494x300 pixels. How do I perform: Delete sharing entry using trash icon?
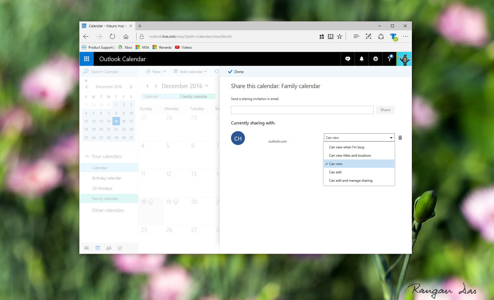tap(400, 138)
